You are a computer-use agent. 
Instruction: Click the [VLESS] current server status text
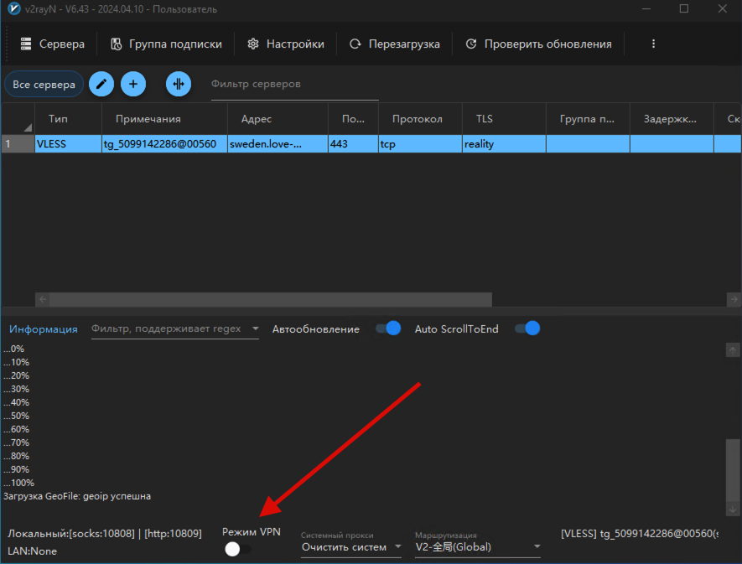(640, 534)
